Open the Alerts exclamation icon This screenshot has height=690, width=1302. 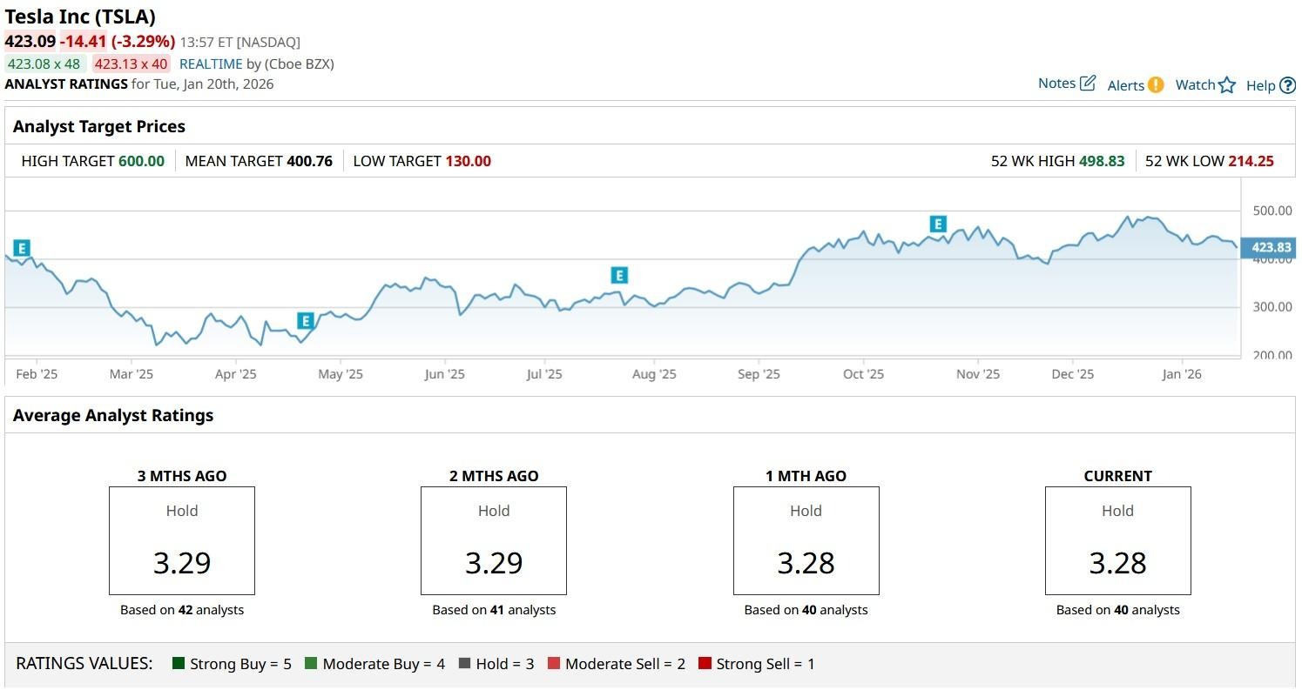[x=1155, y=84]
